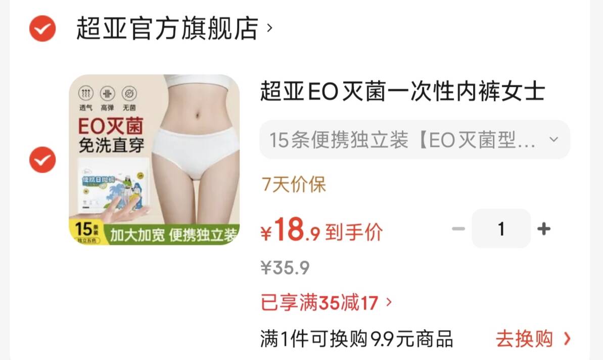Click the red arrow after 去换购
The height and width of the screenshot is (360, 603).
(x=567, y=339)
